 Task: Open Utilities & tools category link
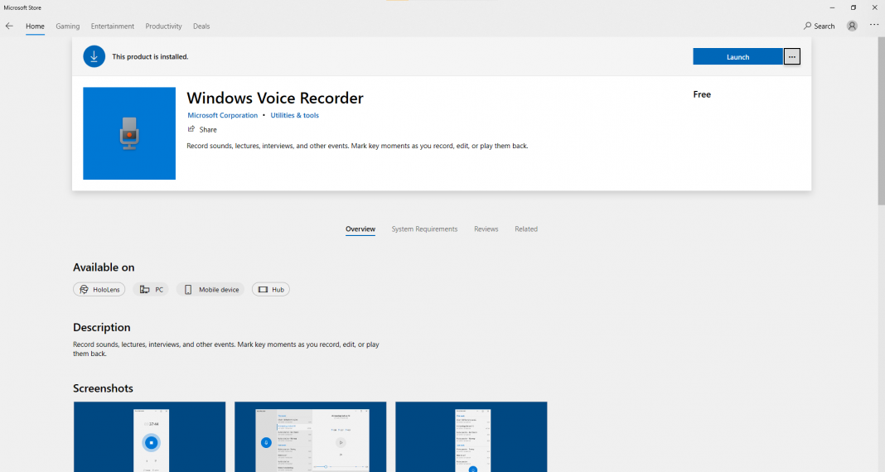point(295,115)
